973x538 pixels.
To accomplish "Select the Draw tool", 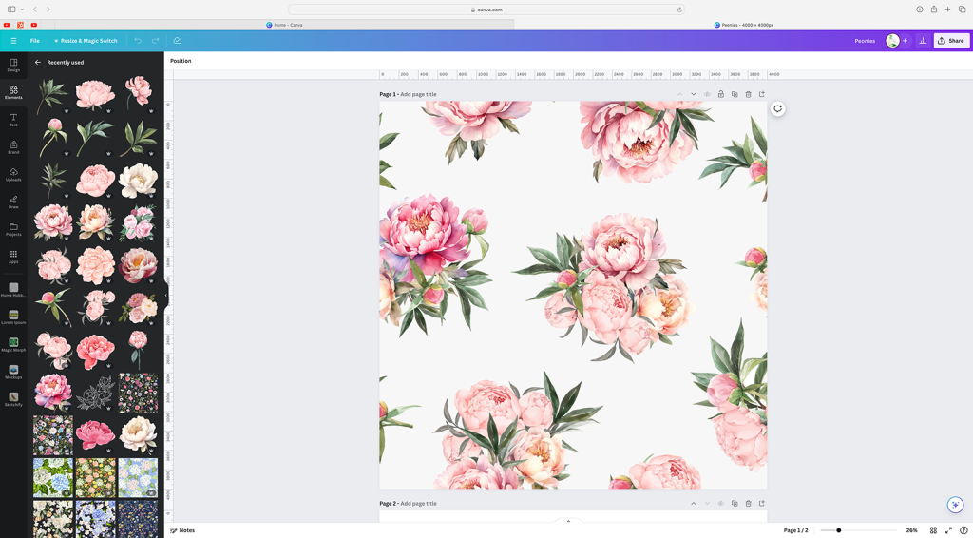I will (13, 202).
